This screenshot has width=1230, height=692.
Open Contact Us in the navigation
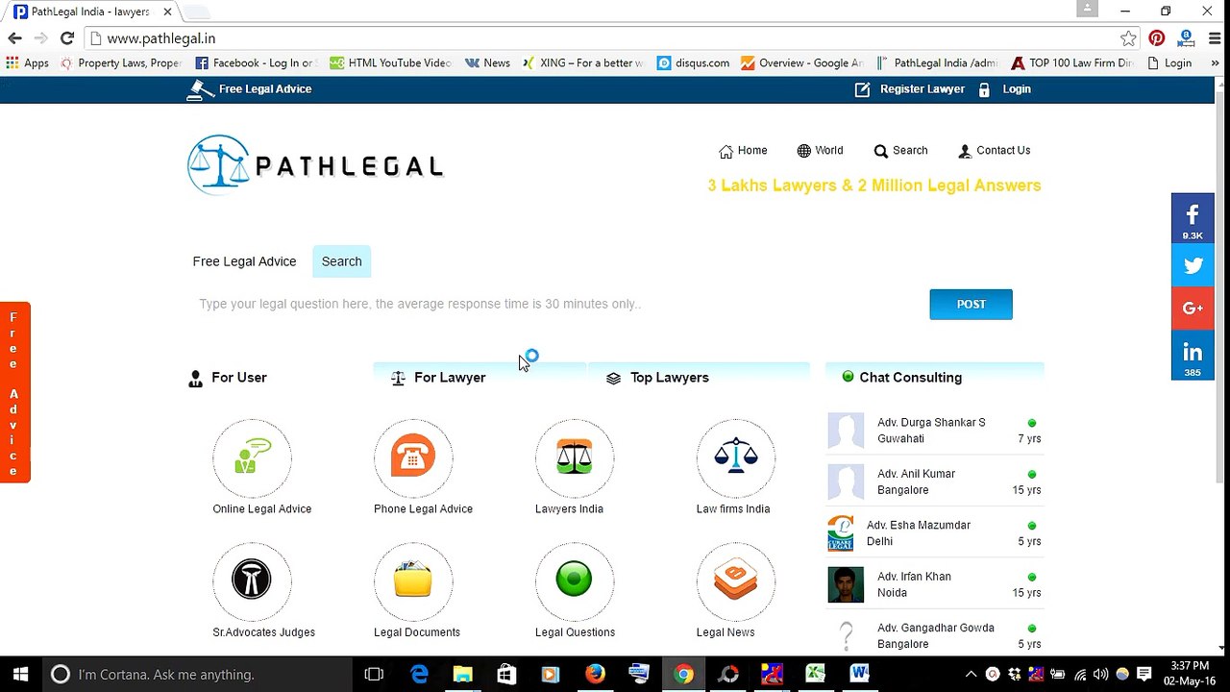[x=994, y=151]
